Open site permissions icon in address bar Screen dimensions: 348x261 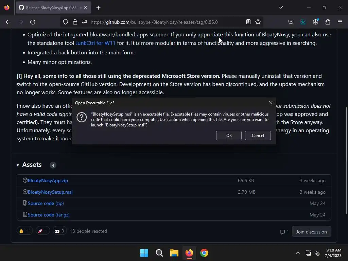tap(85, 22)
